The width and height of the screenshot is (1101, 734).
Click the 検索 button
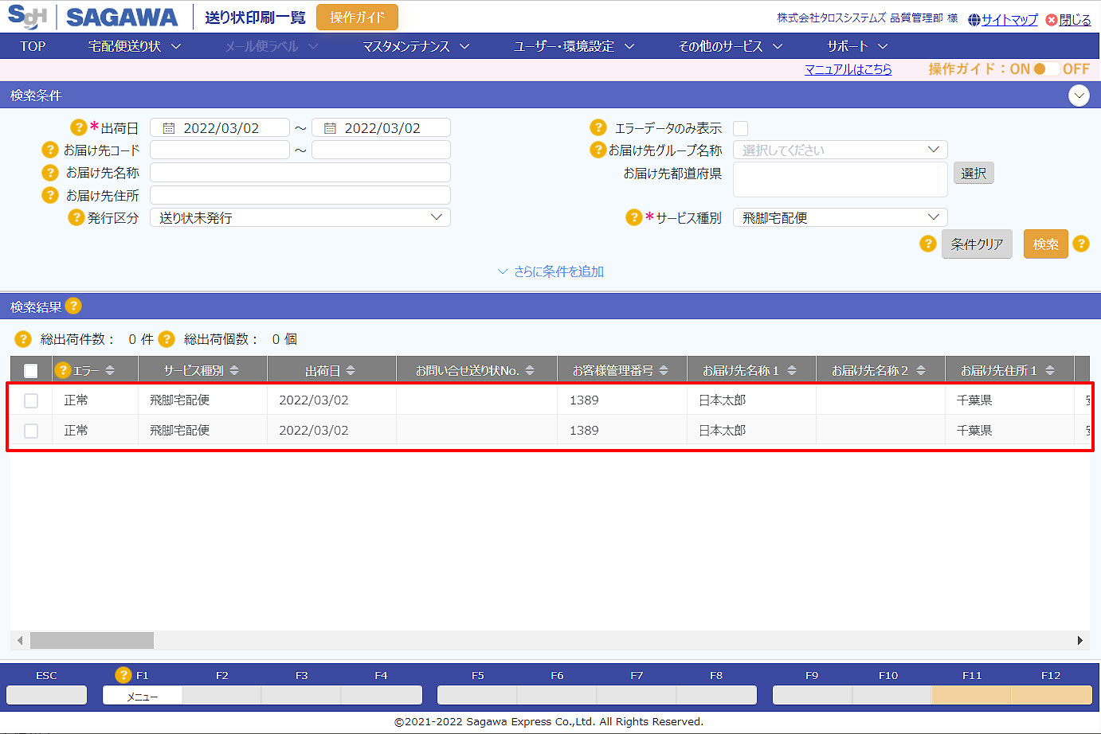click(x=1045, y=244)
